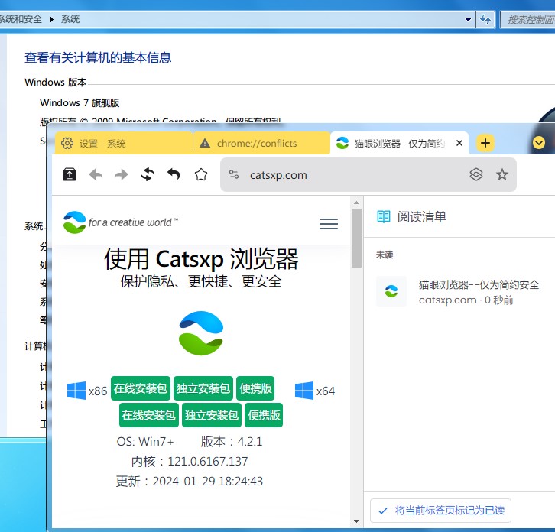Click the heading 查看有关计算机的基本信息
This screenshot has height=532, width=555.
(98, 57)
